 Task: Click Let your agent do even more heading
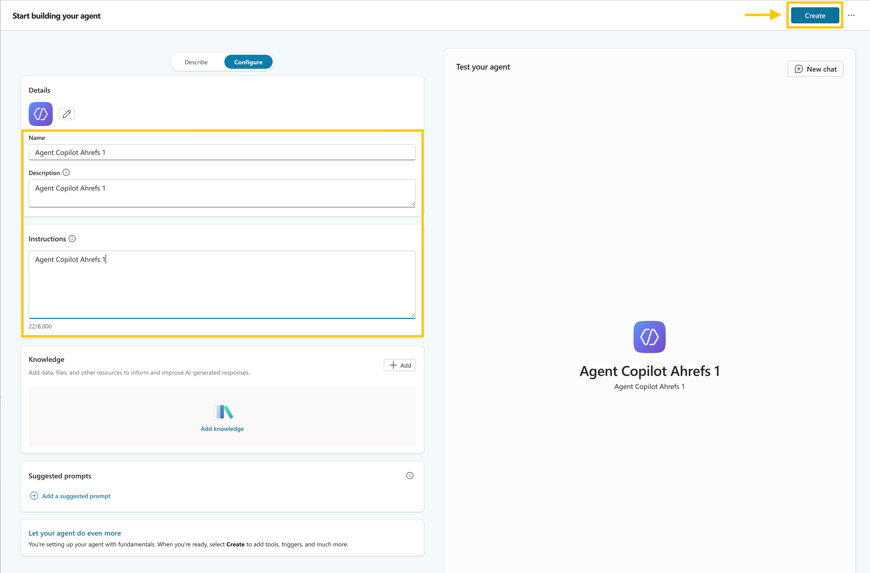point(75,533)
